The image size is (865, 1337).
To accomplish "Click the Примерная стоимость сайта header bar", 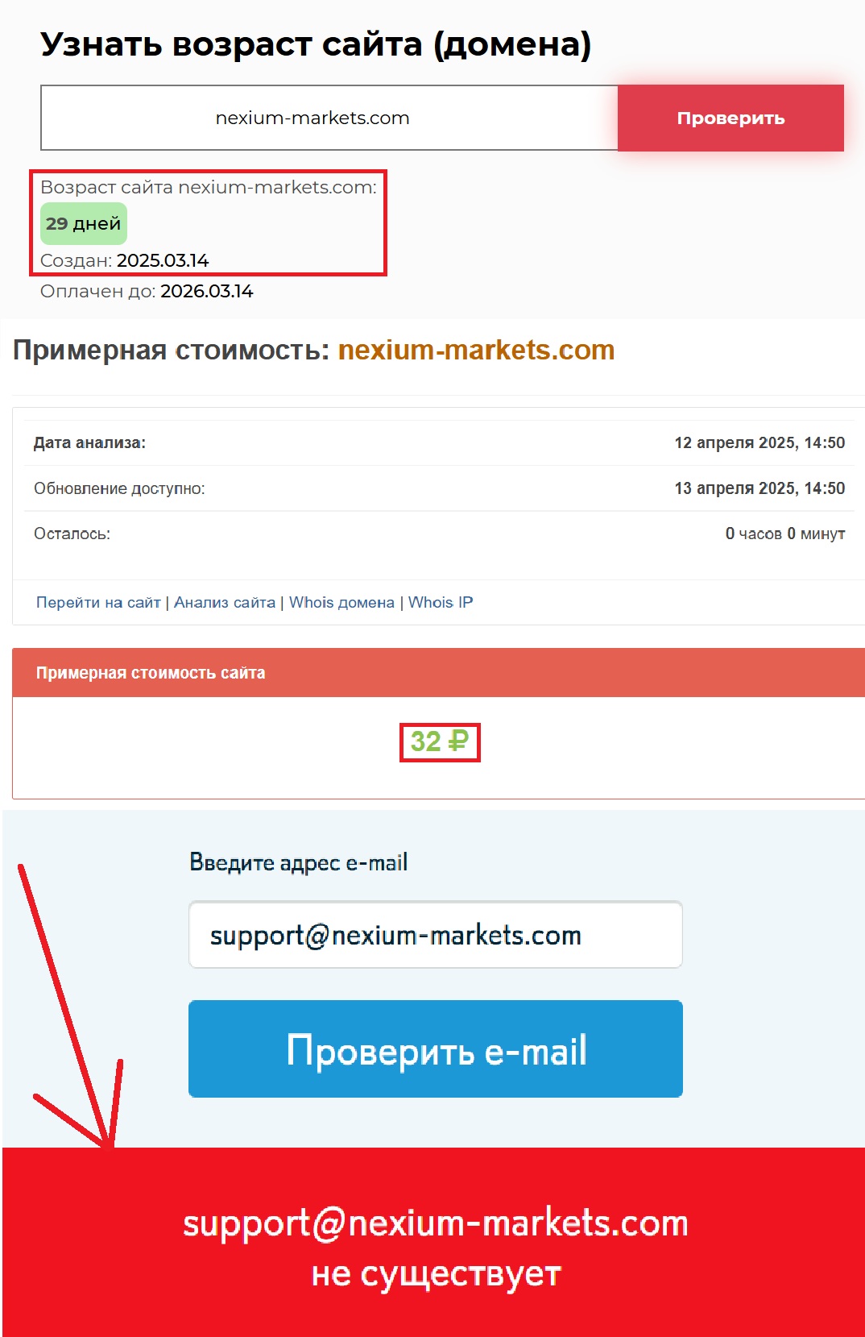I will (x=438, y=673).
